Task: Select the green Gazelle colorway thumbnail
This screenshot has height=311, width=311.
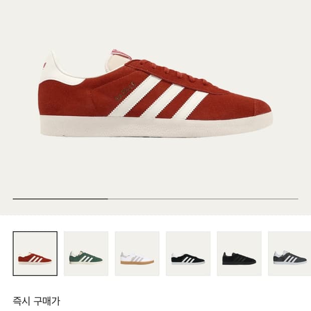Action: 86,253
